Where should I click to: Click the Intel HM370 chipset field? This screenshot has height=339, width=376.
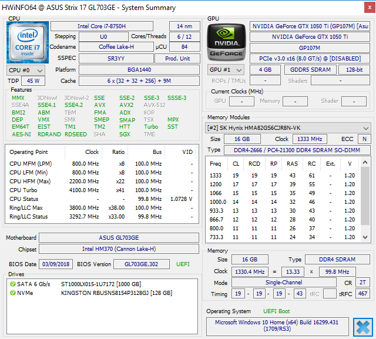[119, 249]
